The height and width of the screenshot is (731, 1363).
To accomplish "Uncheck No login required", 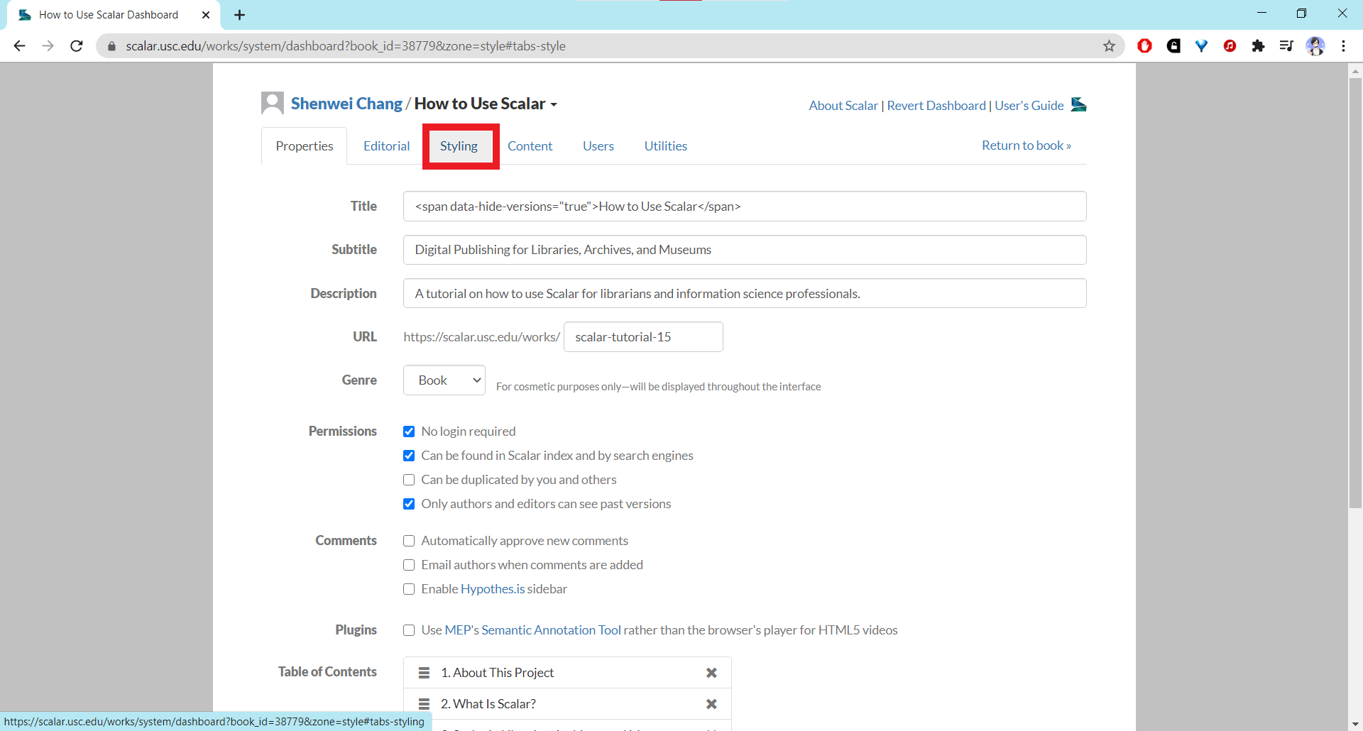I will tap(409, 432).
